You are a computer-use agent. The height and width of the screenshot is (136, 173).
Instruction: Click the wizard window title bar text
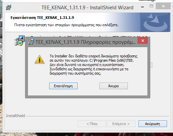pyautogui.click(x=87, y=8)
